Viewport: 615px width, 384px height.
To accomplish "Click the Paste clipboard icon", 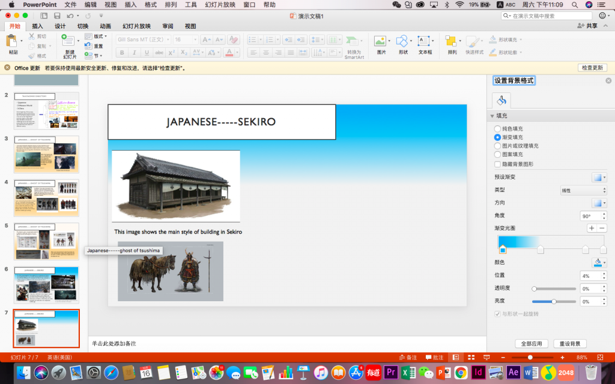I will (x=12, y=41).
